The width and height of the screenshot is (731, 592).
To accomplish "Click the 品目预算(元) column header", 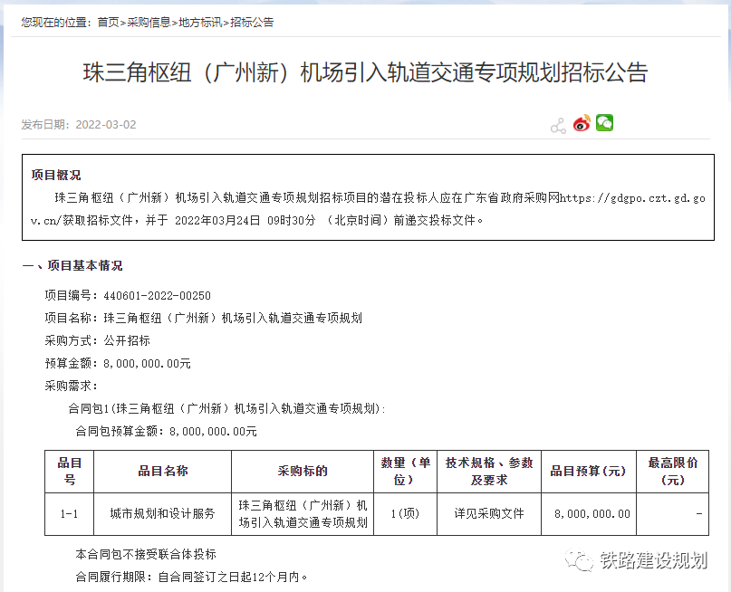I will click(589, 472).
